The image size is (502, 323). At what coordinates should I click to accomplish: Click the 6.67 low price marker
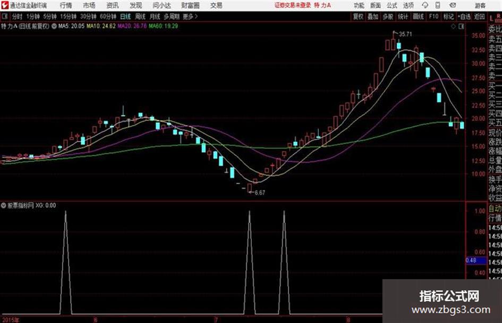coord(260,193)
